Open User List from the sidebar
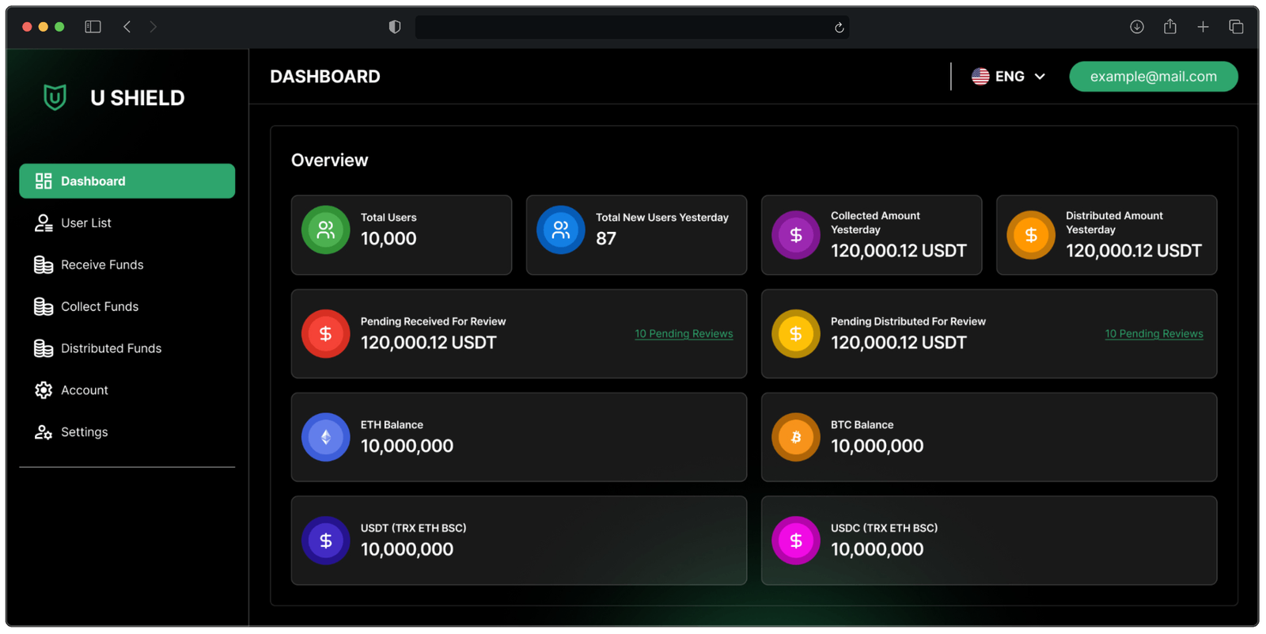Screen dimensions: 1266x634 coord(86,223)
